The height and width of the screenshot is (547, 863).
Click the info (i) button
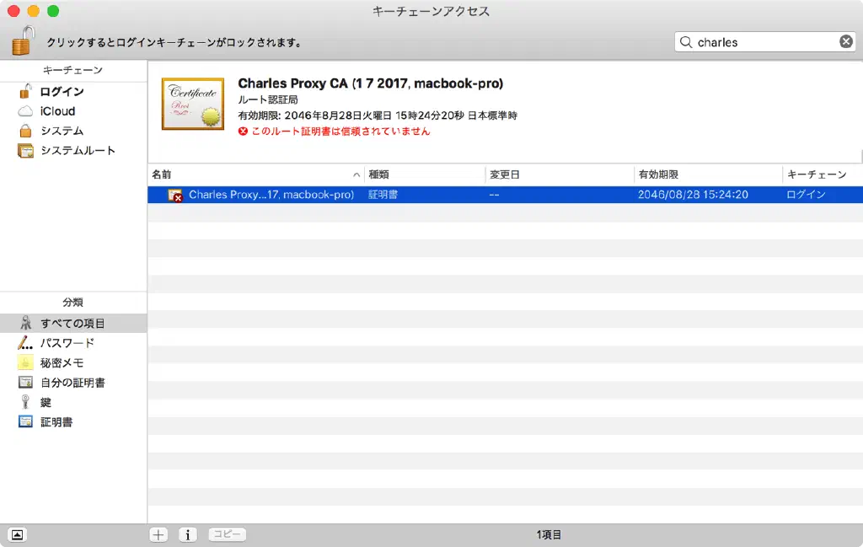coord(187,534)
